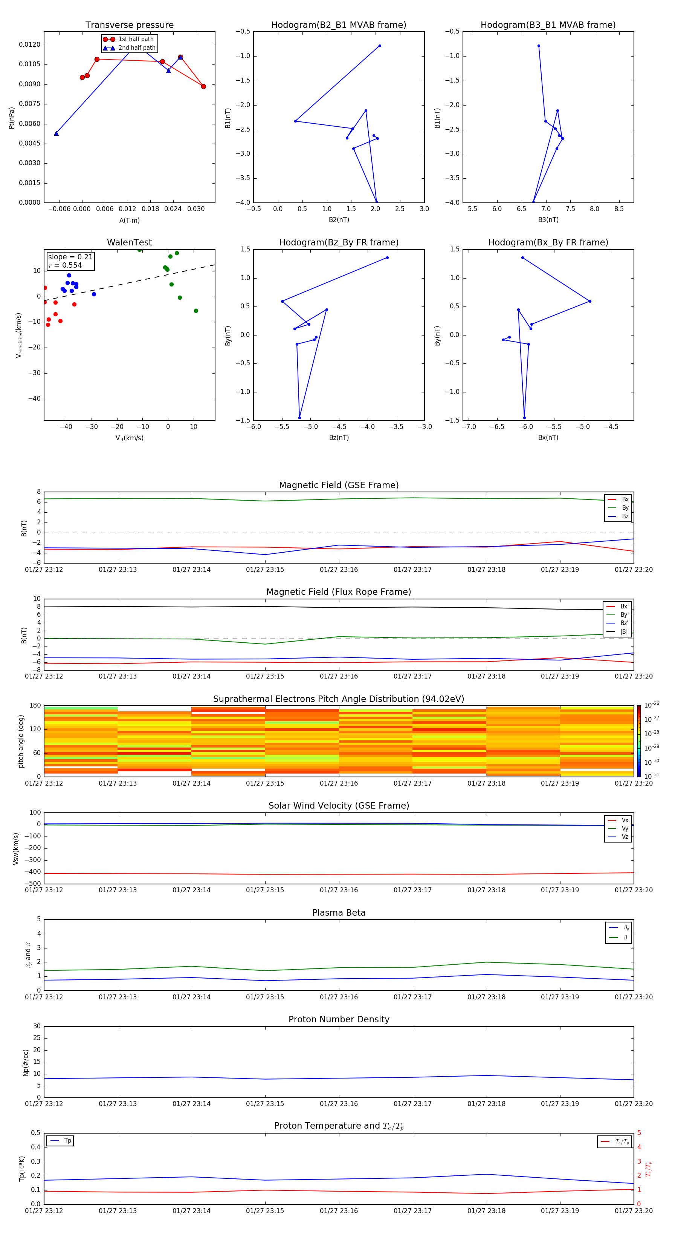Viewport: 678px width, 1244px height.
Task: Select the "Plasma Beta" panel title
Action: 339,913
